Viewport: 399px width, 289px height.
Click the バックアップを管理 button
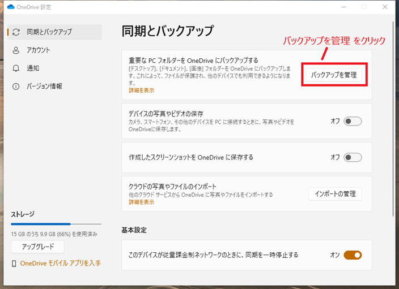(x=334, y=75)
